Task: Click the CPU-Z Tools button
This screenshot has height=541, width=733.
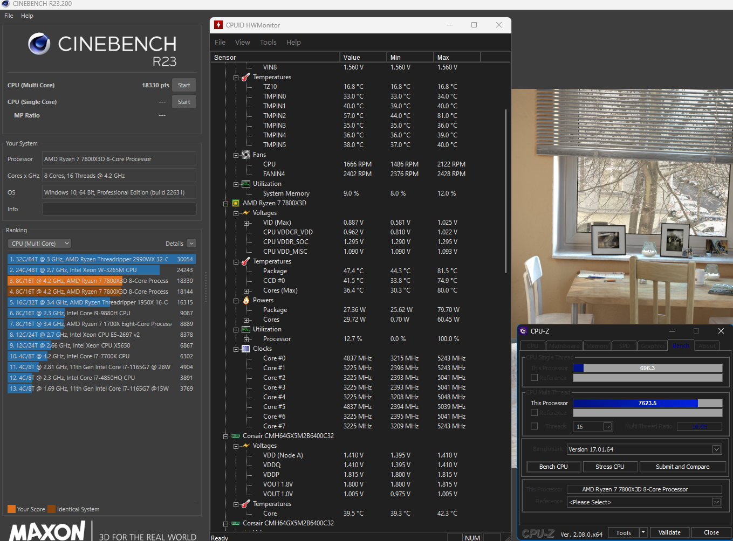Action: click(x=624, y=532)
